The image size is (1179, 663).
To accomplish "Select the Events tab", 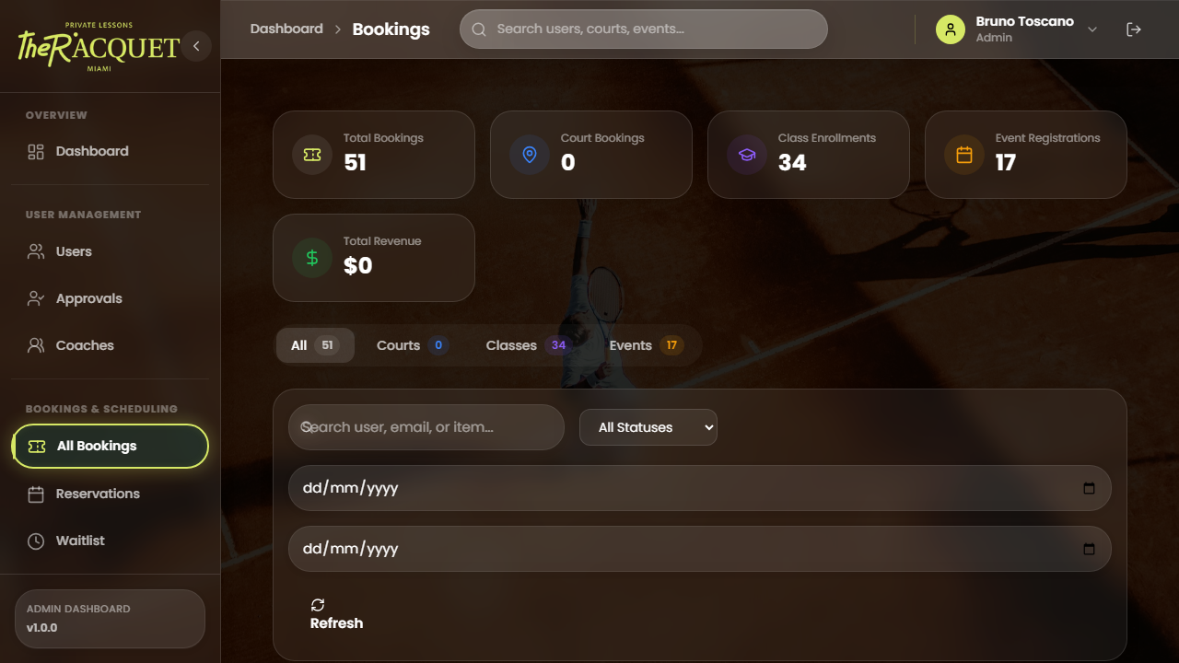I will click(x=645, y=345).
